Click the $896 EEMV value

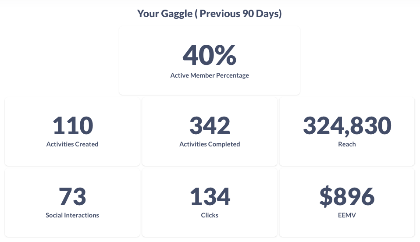(x=347, y=196)
